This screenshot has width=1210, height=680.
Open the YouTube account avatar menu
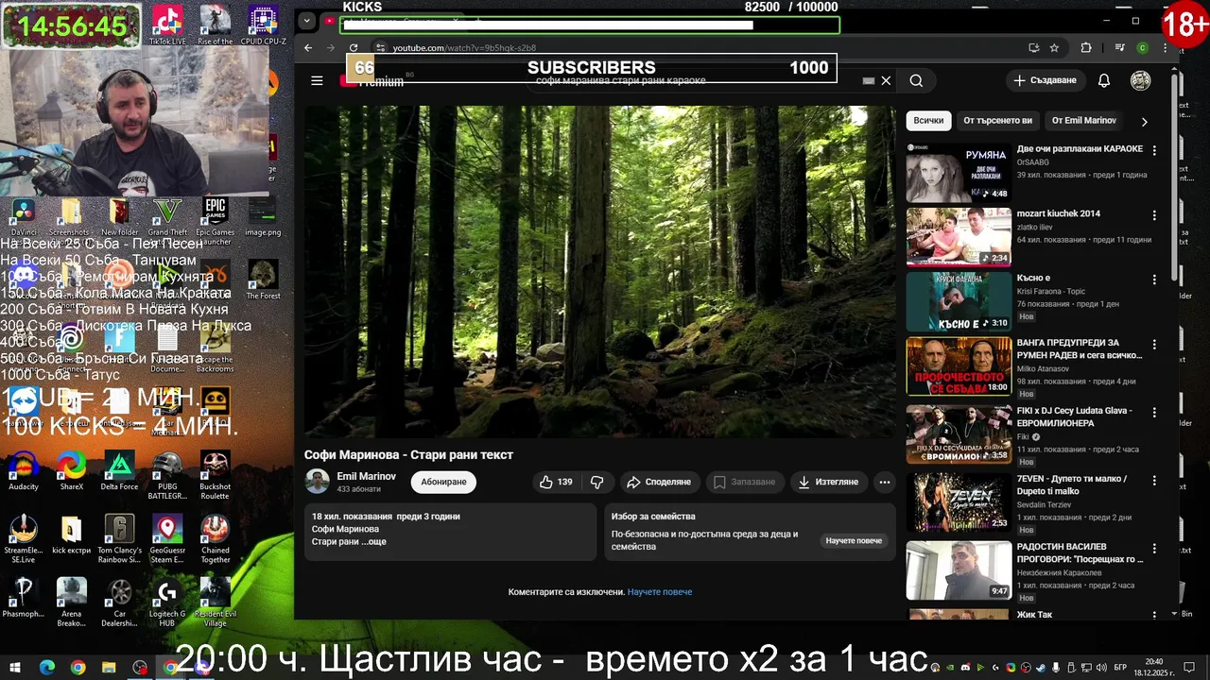point(1141,80)
